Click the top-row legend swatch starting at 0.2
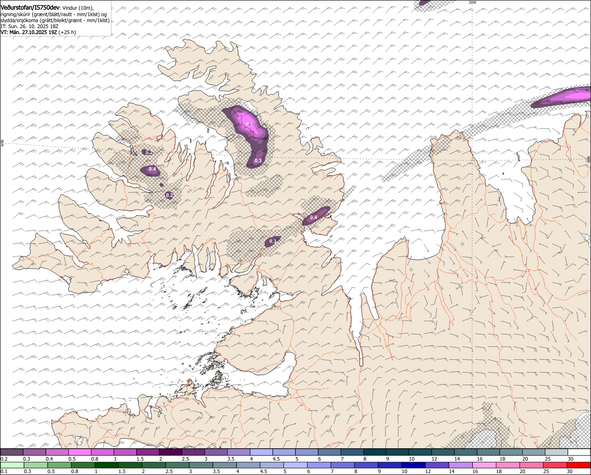591x475 pixels. pos(12,452)
